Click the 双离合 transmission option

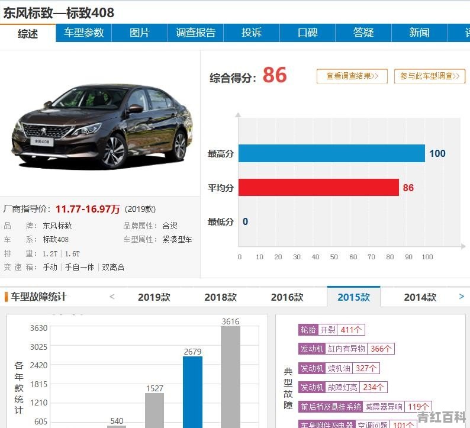click(113, 268)
